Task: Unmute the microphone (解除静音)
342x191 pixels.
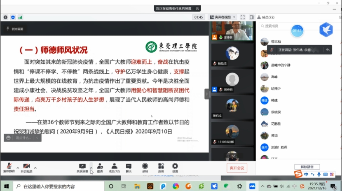Action: 9,167
